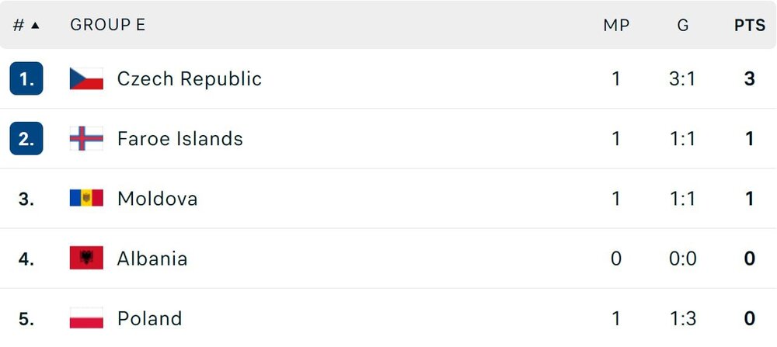The width and height of the screenshot is (777, 347).
Task: Click the Moldova flag icon
Action: pos(86,199)
